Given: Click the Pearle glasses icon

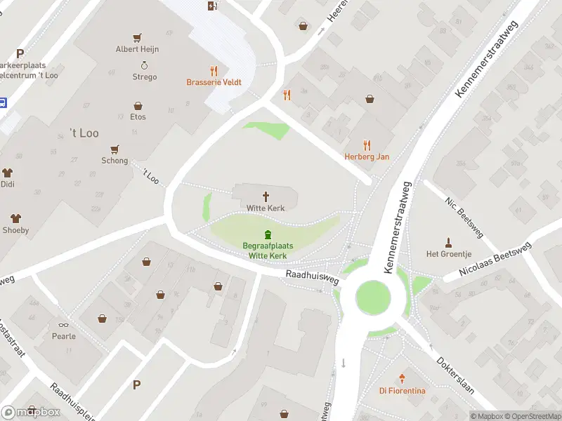Looking at the screenshot, I should click(63, 325).
